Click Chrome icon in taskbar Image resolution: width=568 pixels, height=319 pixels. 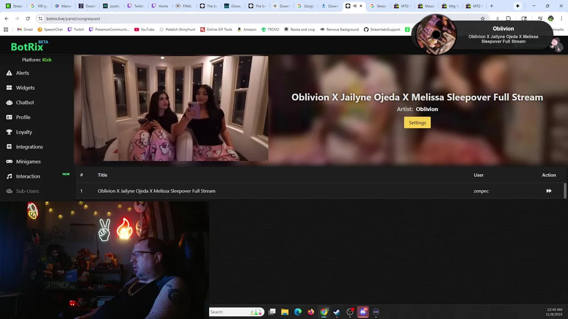324,312
